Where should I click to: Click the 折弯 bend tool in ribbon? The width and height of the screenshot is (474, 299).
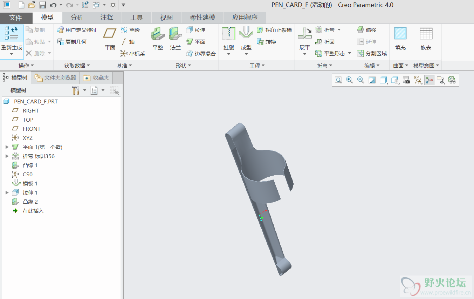[325, 30]
